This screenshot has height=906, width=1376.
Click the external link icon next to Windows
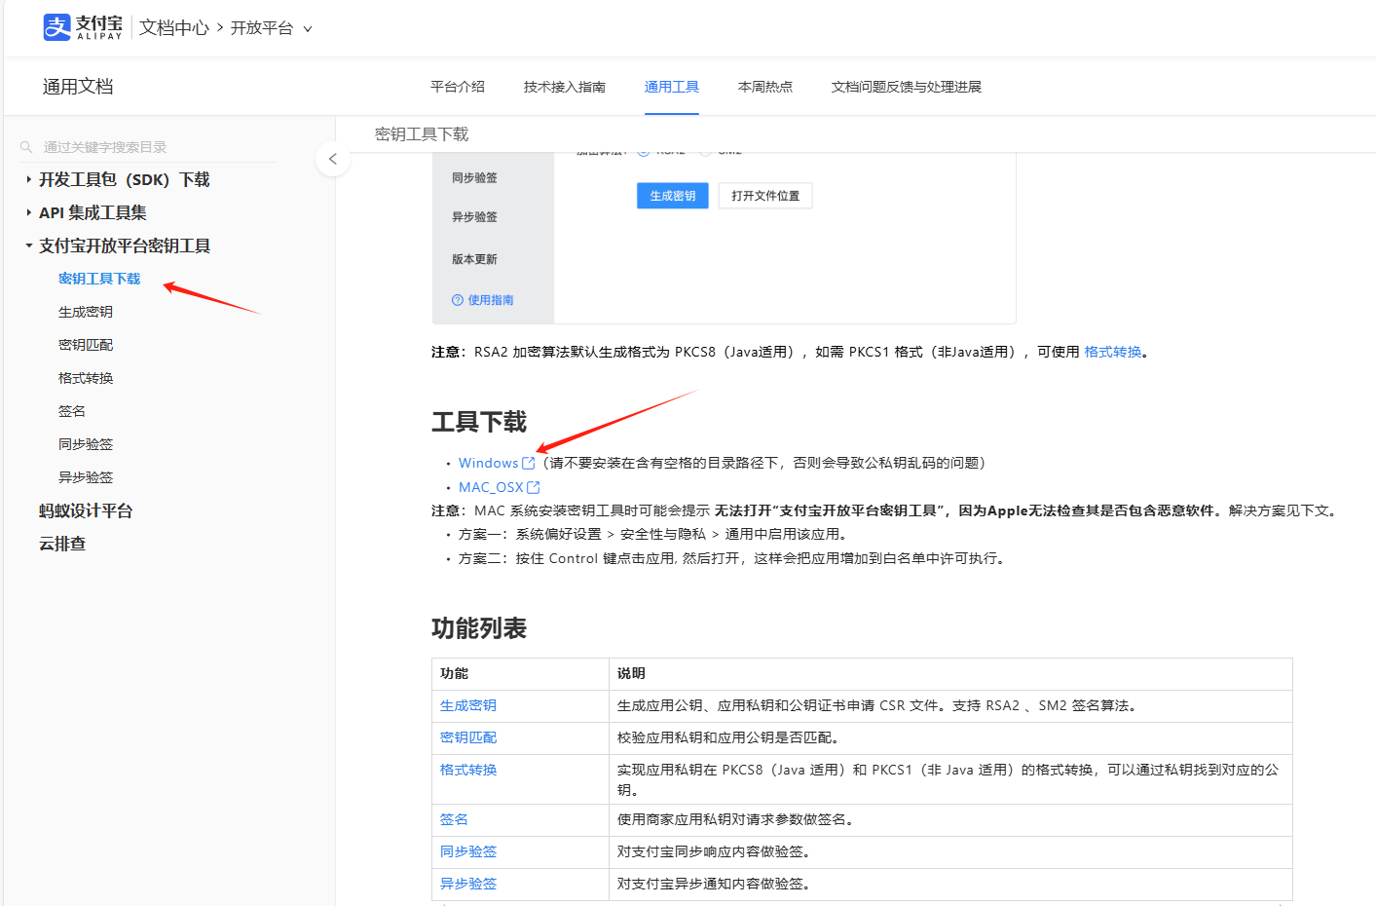point(529,463)
